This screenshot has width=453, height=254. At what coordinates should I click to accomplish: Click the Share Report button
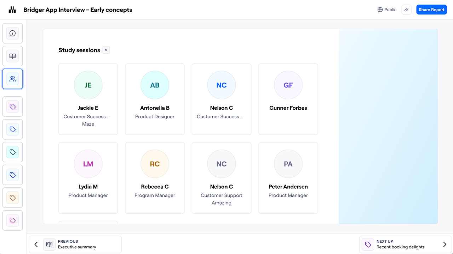pyautogui.click(x=431, y=10)
